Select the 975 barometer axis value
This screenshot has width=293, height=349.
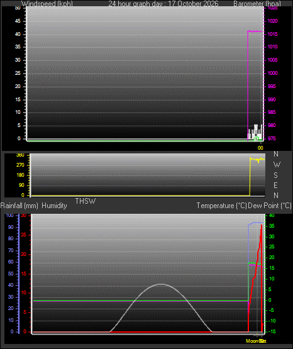pos(272,138)
